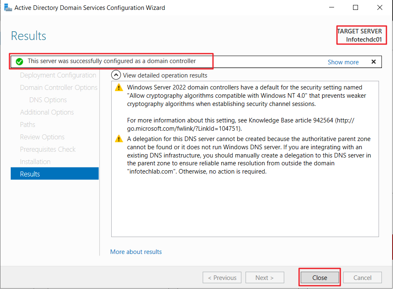The width and height of the screenshot is (393, 289).
Task: Select Prerequisites Check step
Action: (48, 149)
